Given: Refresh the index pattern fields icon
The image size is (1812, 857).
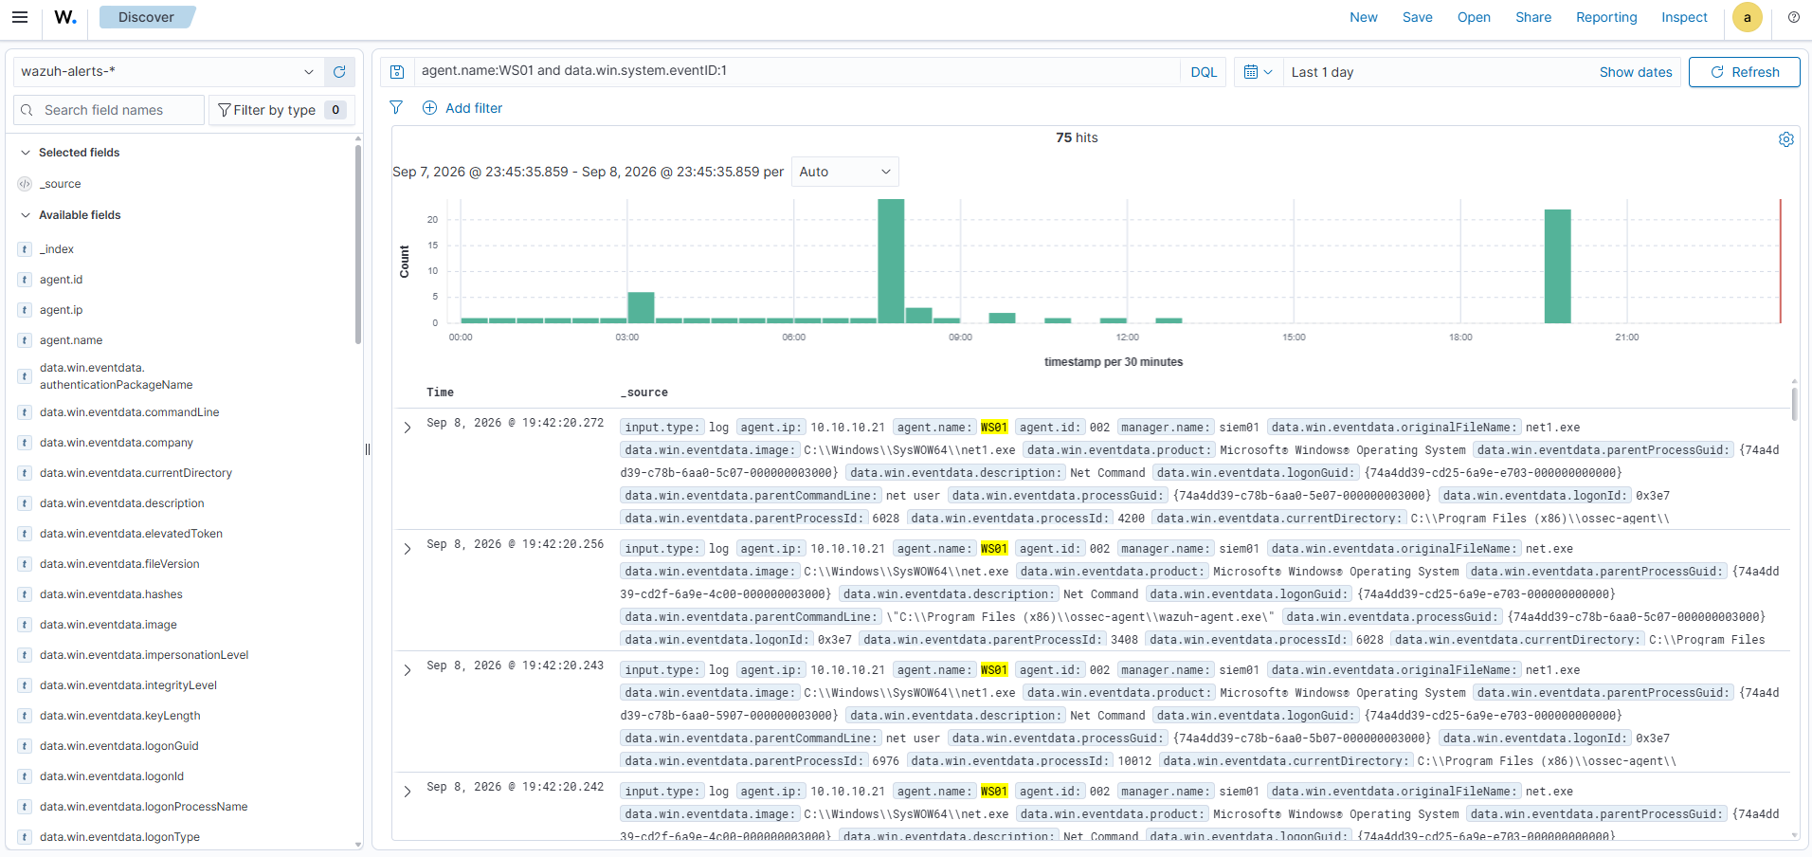Looking at the screenshot, I should pyautogui.click(x=339, y=72).
